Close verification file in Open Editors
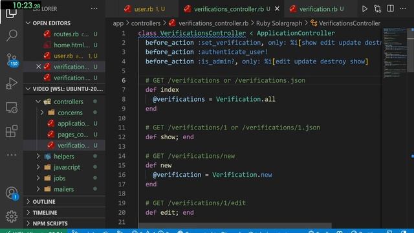 [x=39, y=67]
